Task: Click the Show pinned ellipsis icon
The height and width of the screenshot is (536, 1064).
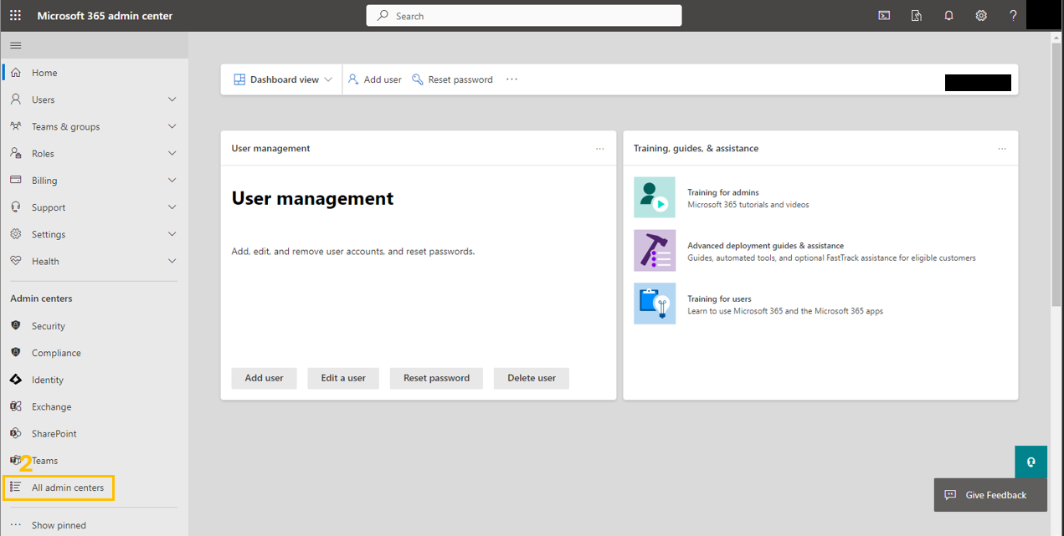Action: (16, 525)
